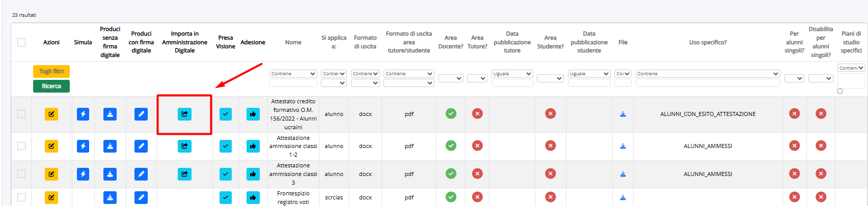Click the green Ricerca button

click(51, 86)
